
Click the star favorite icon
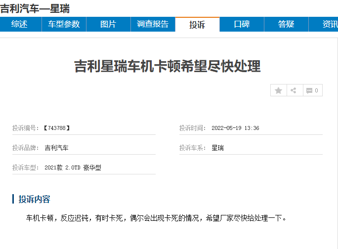pos(279,90)
